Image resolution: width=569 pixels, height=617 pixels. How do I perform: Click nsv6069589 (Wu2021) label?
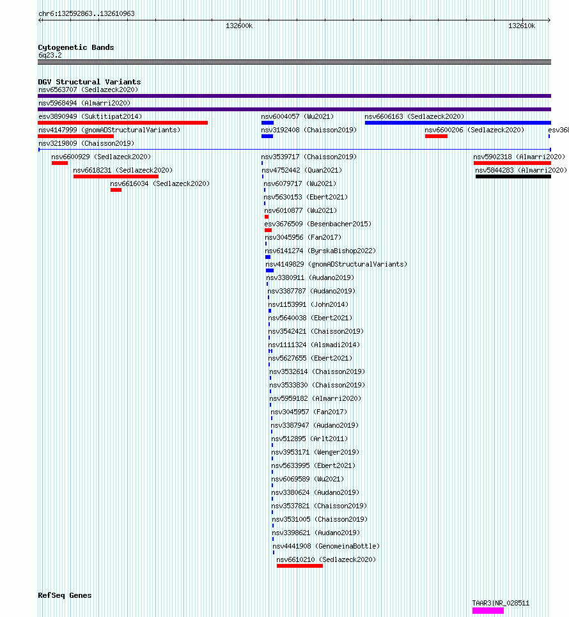click(308, 479)
